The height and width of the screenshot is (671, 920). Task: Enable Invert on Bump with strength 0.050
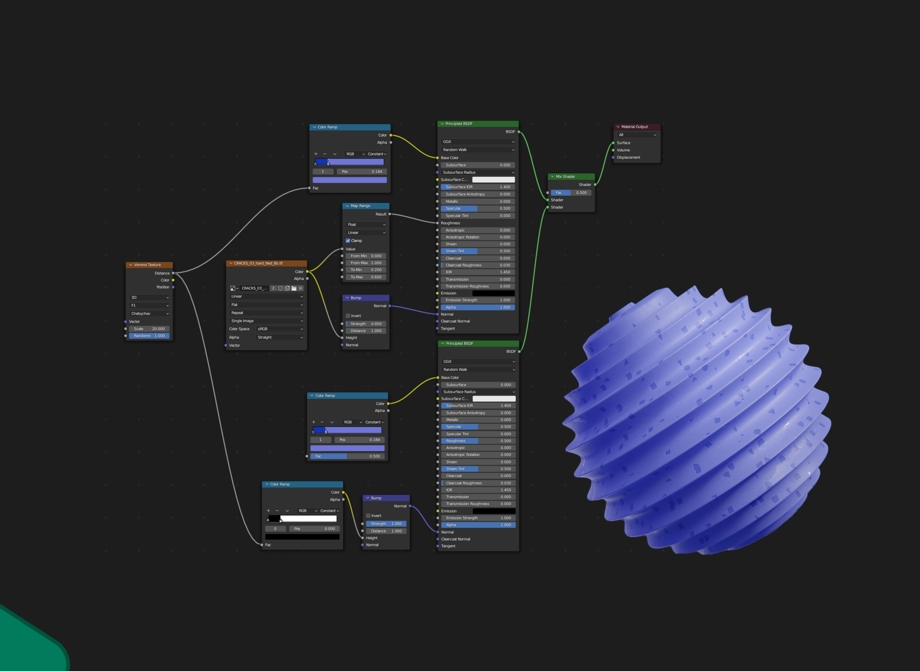pos(348,316)
